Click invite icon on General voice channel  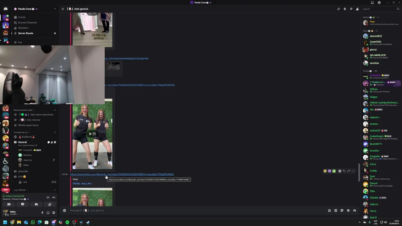(x=52, y=142)
